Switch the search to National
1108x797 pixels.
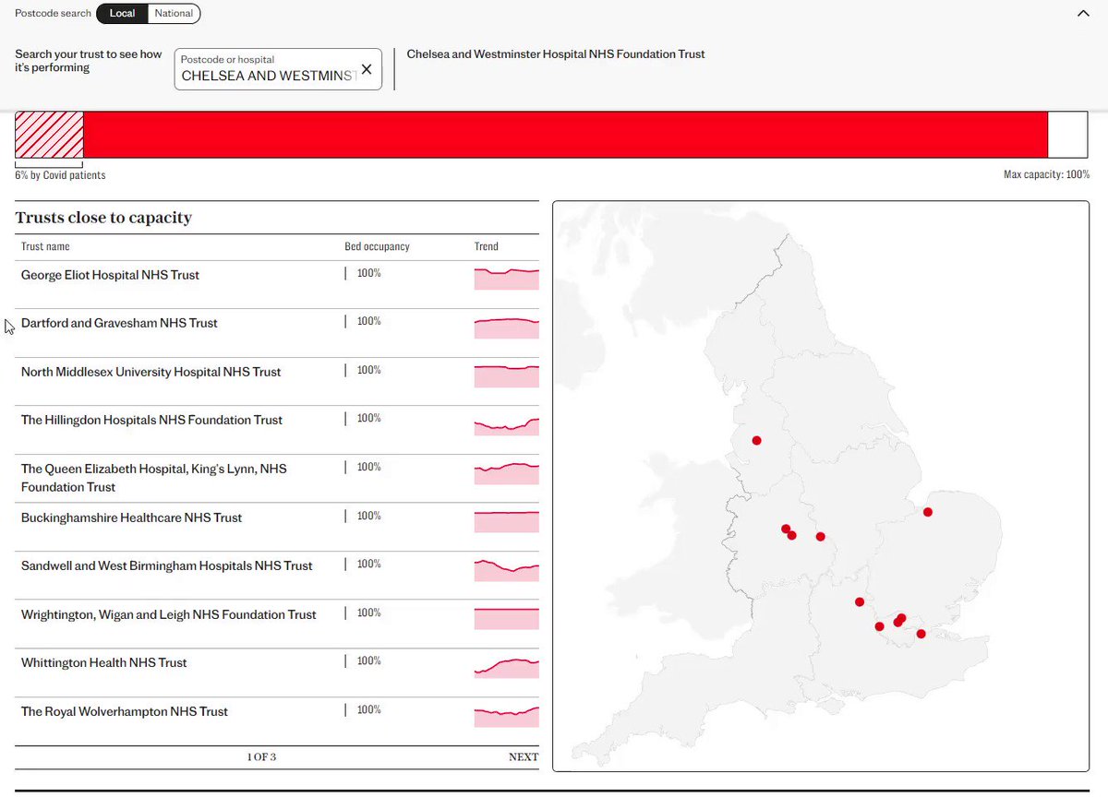coord(174,13)
